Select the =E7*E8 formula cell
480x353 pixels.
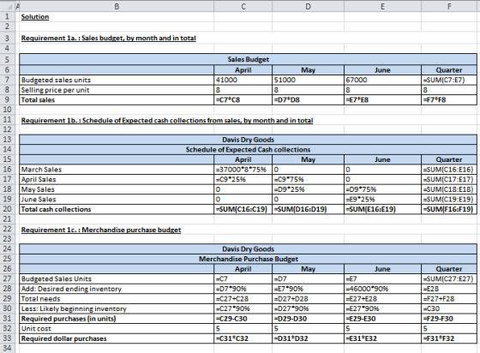coord(382,99)
